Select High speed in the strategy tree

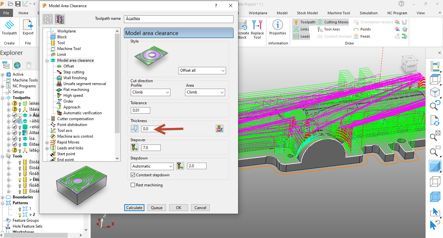click(73, 95)
